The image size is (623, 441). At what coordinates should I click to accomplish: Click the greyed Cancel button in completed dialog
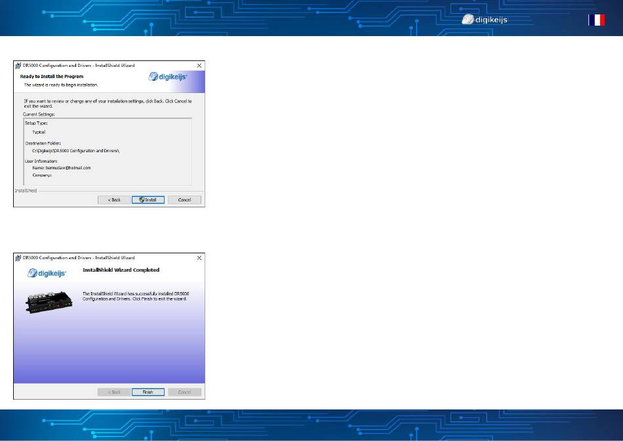[x=184, y=392]
